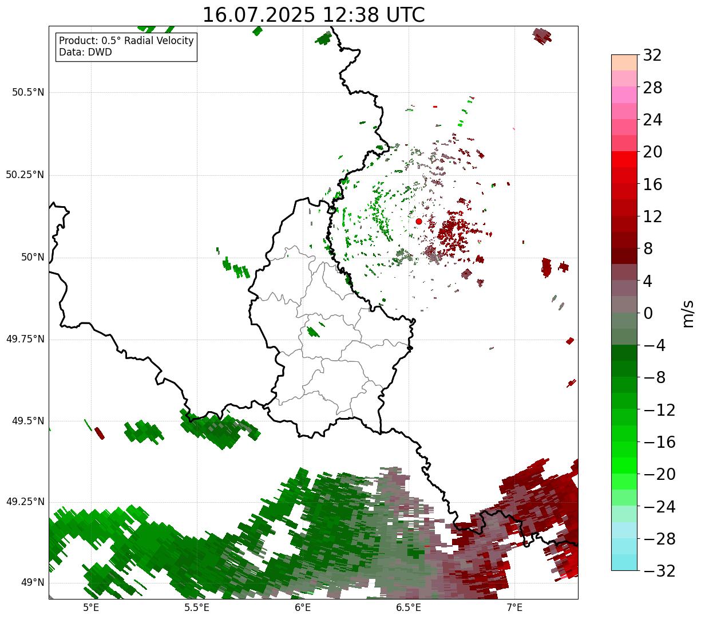Click the 50.25°N latitude label
701x619 pixels.
pos(25,175)
